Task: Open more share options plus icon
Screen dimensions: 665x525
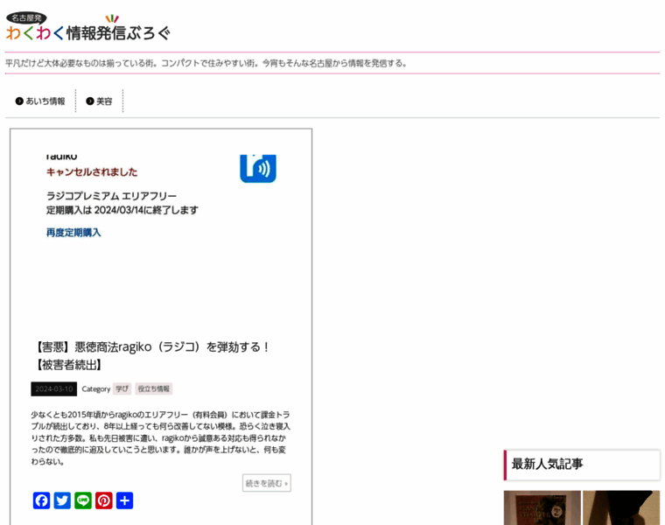Action: 124,500
